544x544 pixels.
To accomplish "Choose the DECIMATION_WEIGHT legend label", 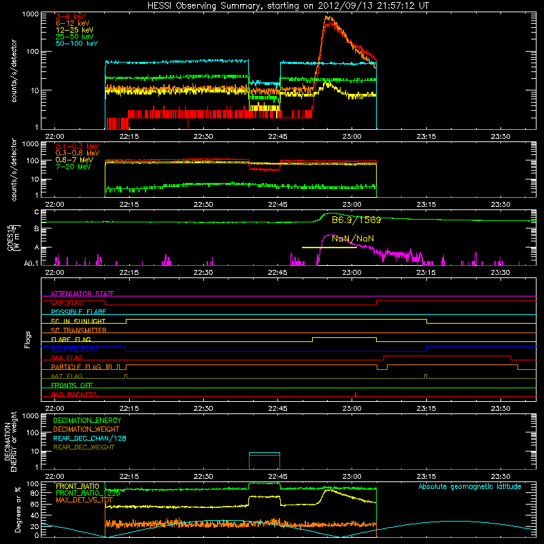I will point(86,429).
